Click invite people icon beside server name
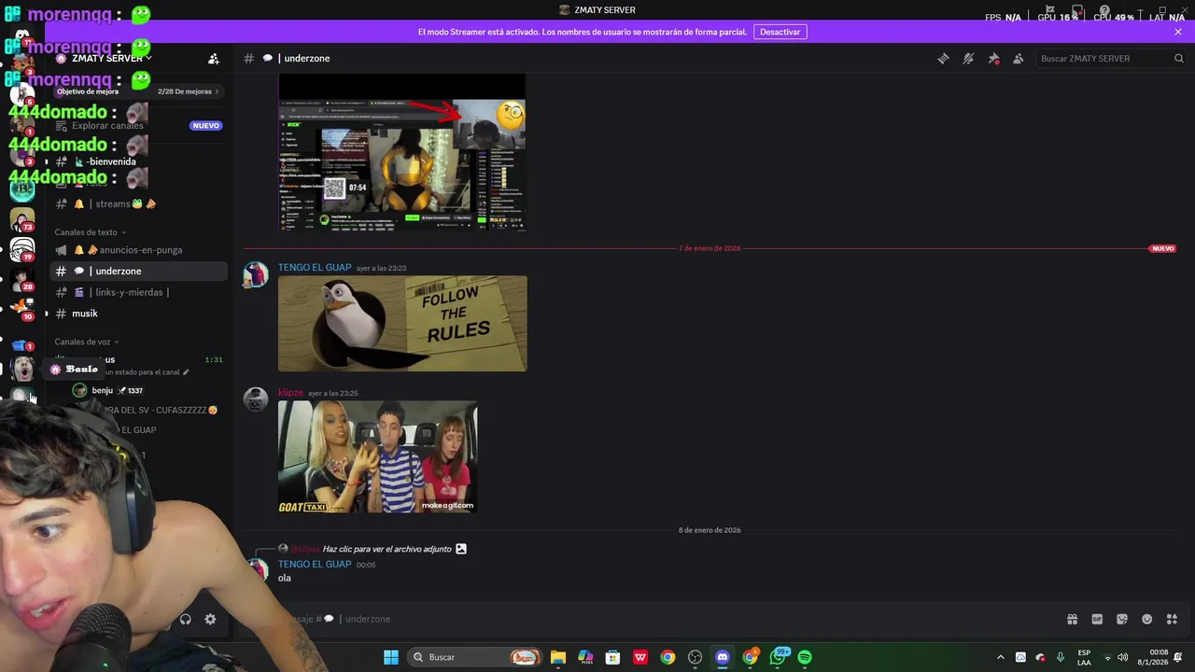Screen dimensions: 1195x672 (214, 58)
